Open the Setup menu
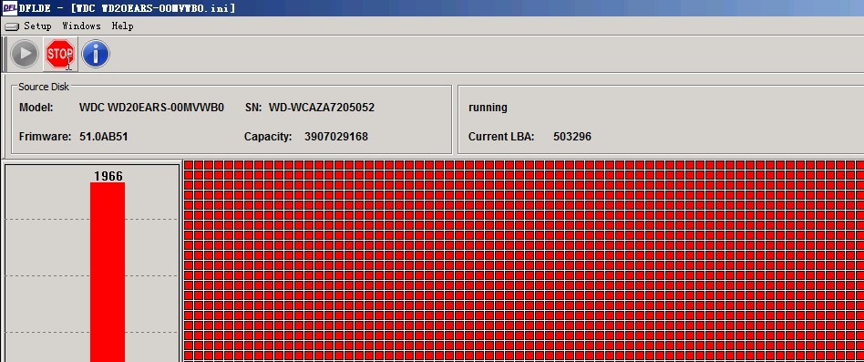864x362 pixels. (x=37, y=26)
